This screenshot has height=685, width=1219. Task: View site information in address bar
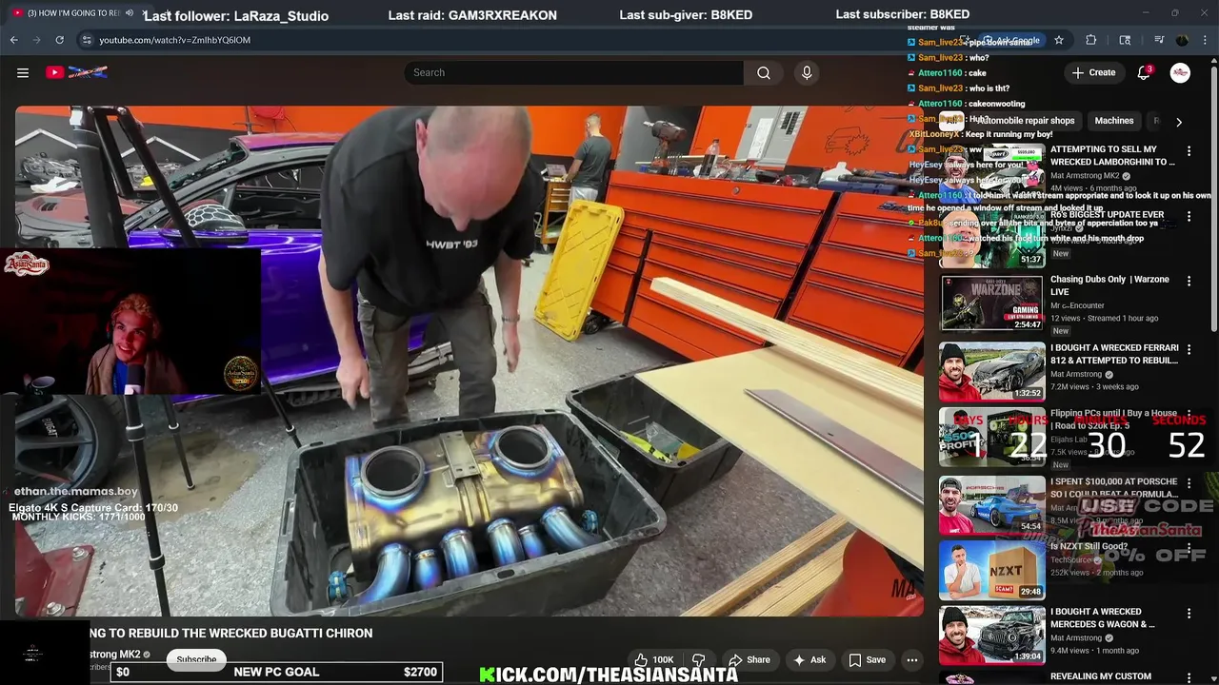(87, 40)
